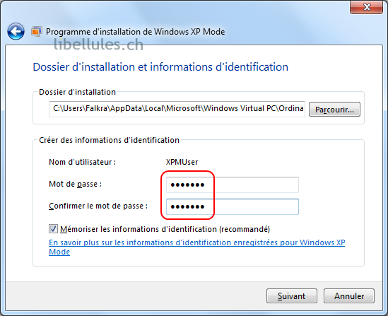The height and width of the screenshot is (316, 388).
Task: Click the installation folder path field
Action: [177, 109]
